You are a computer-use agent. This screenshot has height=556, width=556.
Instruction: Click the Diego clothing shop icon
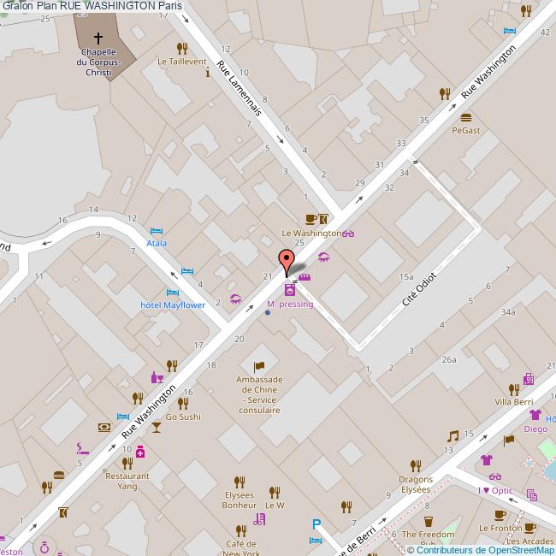pyautogui.click(x=535, y=415)
